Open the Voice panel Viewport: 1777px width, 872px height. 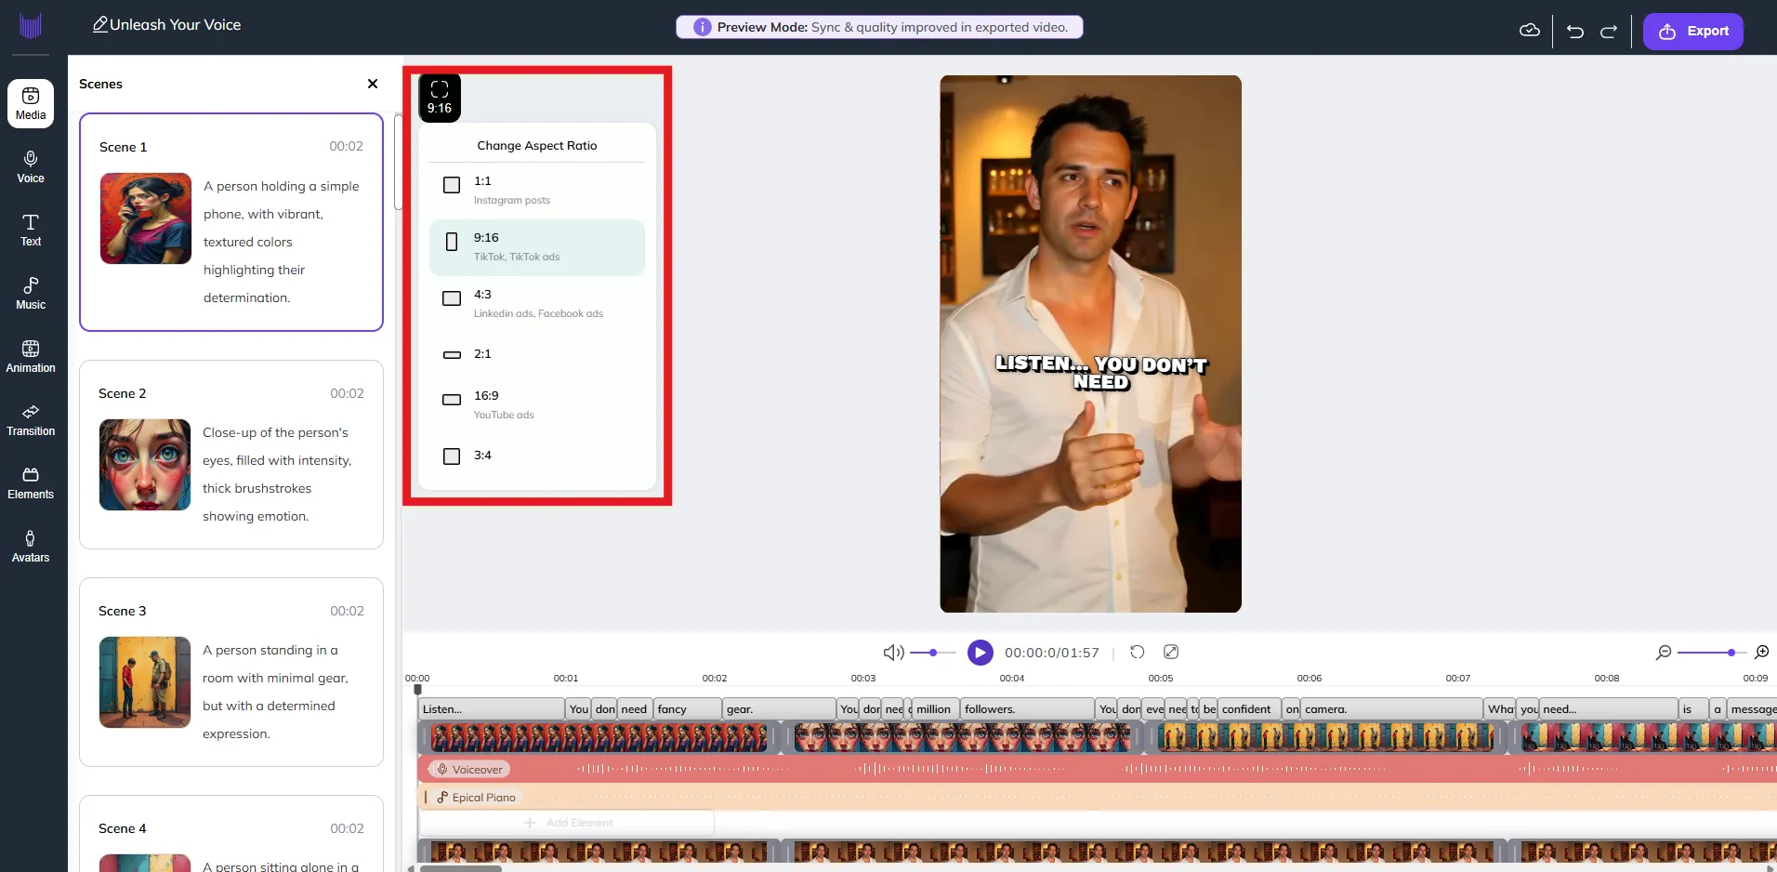pos(31,166)
